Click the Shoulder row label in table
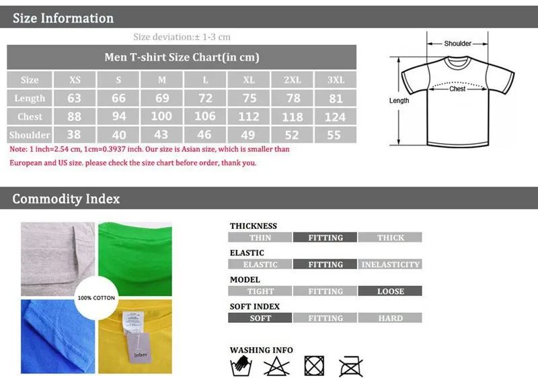Image resolution: width=538 pixels, height=378 pixels. click(x=30, y=135)
